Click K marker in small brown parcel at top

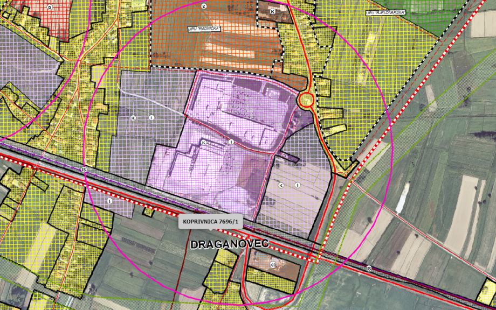coord(272,11)
